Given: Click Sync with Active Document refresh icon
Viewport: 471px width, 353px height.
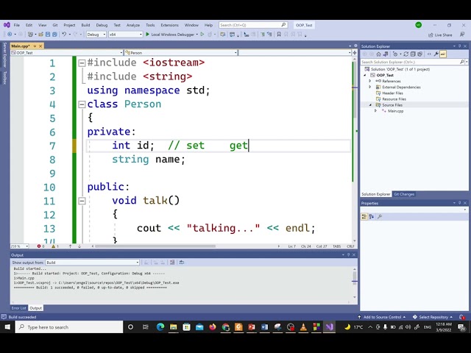Looking at the screenshot, I should [406, 54].
